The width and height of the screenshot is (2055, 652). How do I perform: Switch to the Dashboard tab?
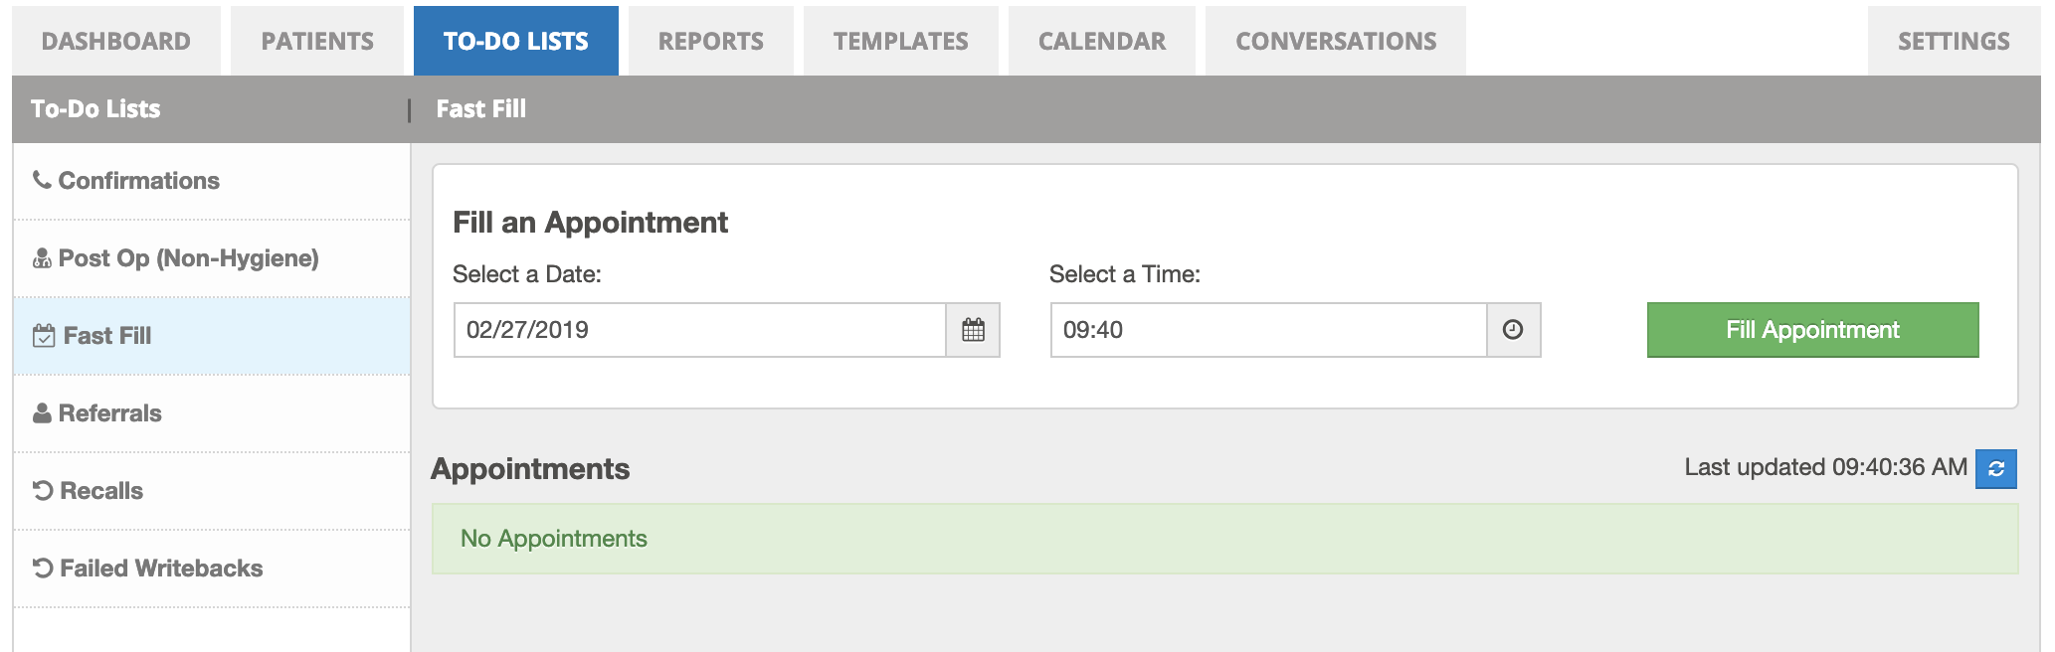pos(116,42)
